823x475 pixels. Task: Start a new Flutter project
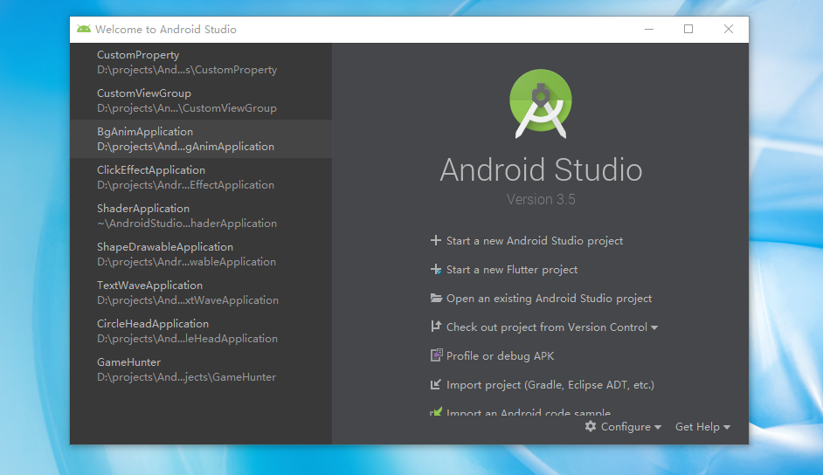pyautogui.click(x=504, y=270)
